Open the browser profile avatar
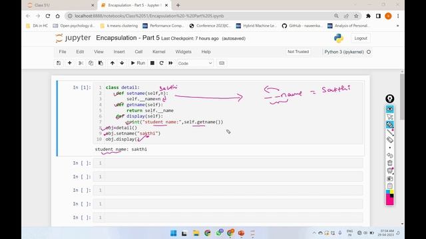This screenshot has height=239, width=426. (x=388, y=16)
